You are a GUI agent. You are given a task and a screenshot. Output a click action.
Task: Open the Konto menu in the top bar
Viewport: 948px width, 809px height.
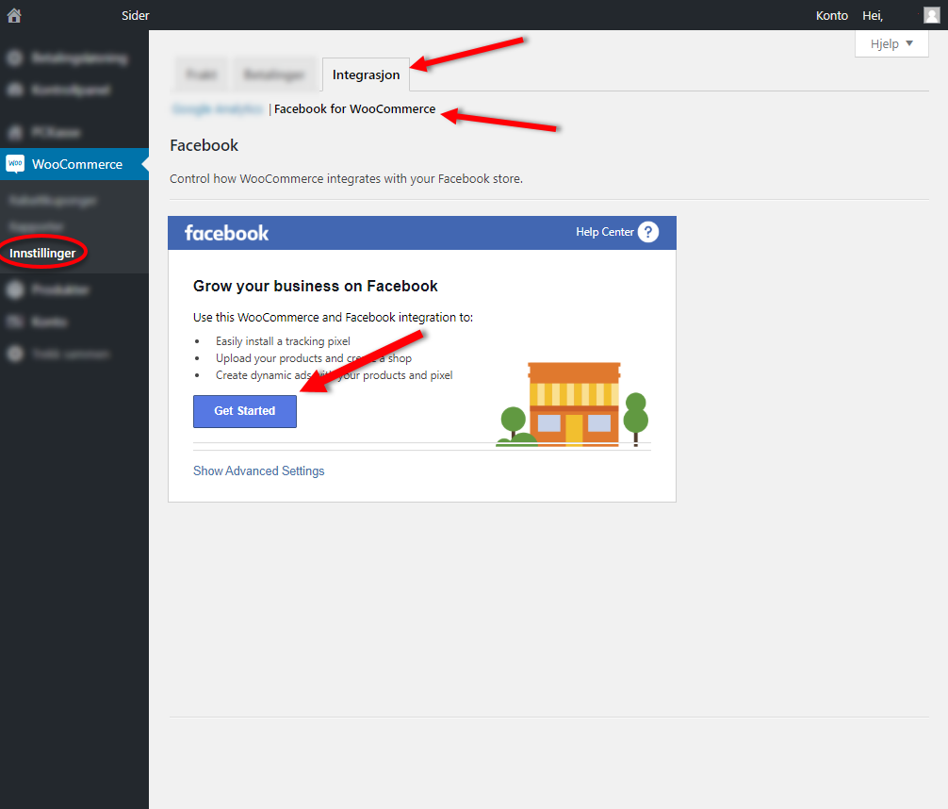831,16
